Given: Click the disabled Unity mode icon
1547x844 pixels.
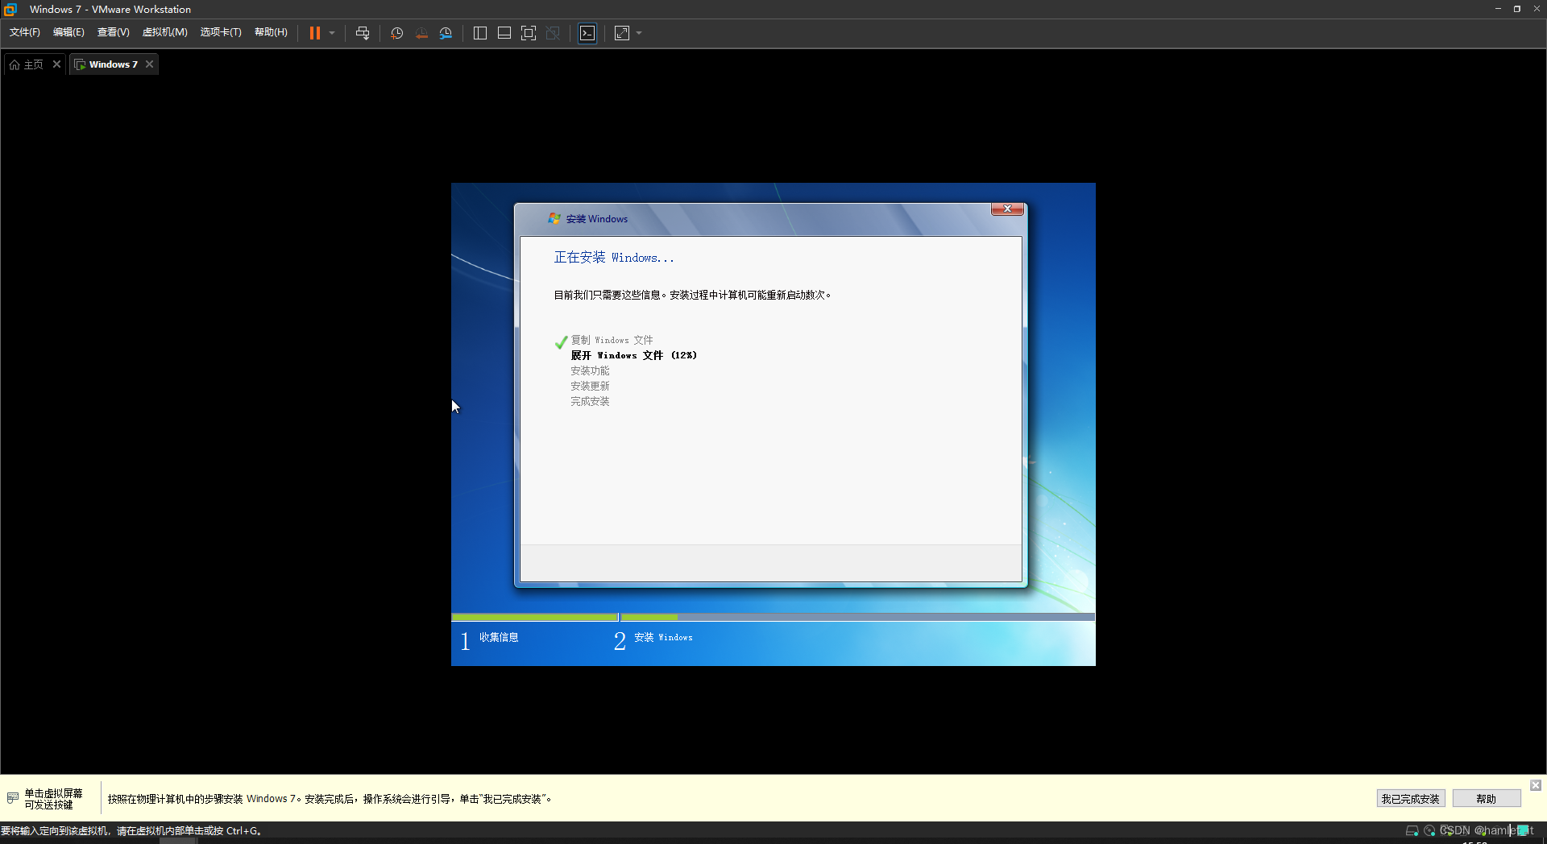Looking at the screenshot, I should (x=553, y=33).
